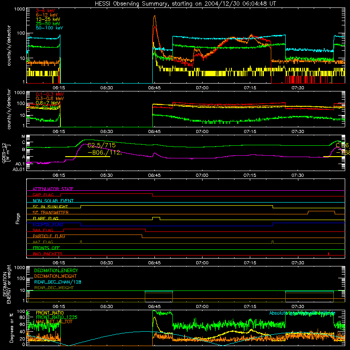This screenshot has height=350, width=350.
Task: Click the Absolute geomagnetic latitude label
Action: [302, 313]
